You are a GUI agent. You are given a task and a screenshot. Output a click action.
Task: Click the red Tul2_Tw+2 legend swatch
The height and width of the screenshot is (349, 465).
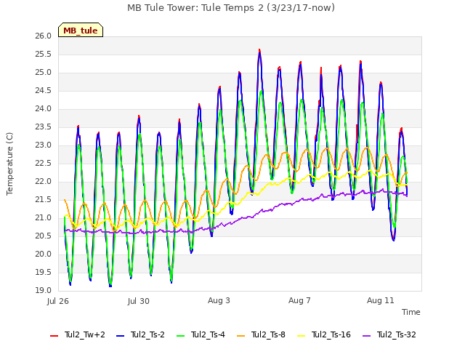coord(54,336)
